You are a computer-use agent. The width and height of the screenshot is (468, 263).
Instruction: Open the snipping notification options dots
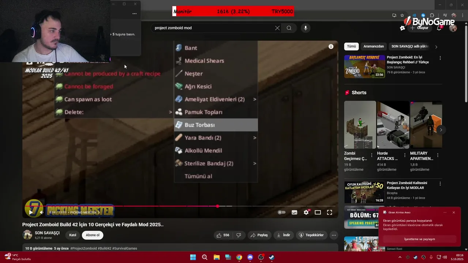[x=445, y=212]
